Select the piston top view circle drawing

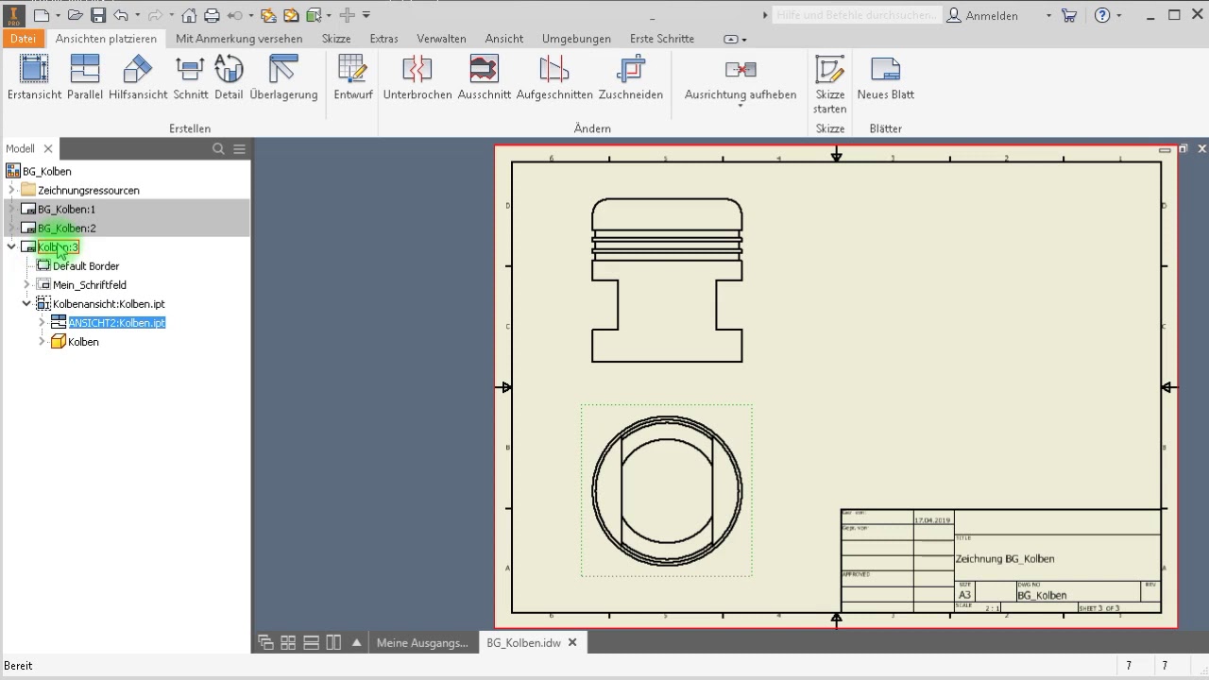point(667,491)
